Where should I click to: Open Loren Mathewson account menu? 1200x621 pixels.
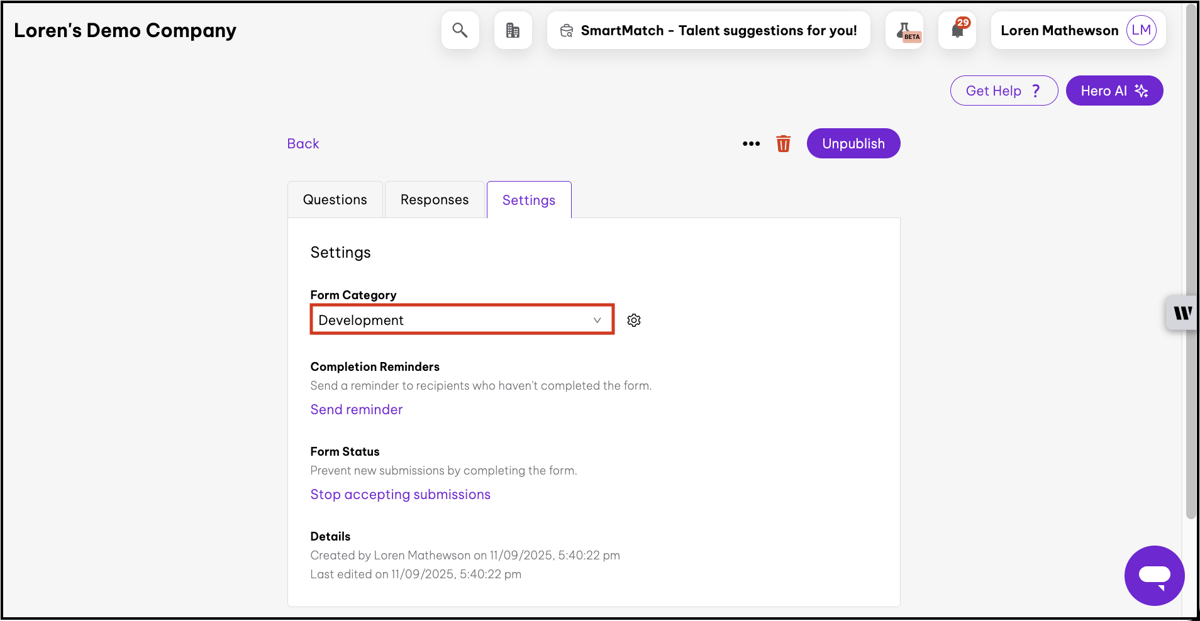point(1059,30)
